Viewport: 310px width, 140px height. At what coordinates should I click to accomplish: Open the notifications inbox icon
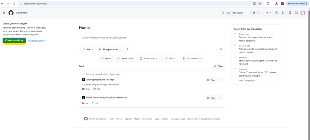coord(296,13)
